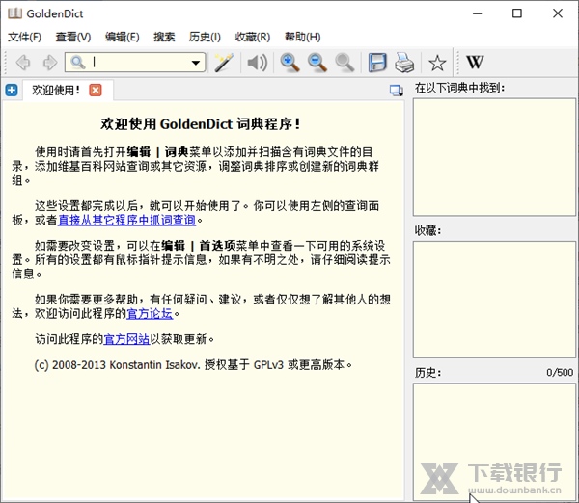Click the scan popup wand icon
Image resolution: width=579 pixels, height=503 pixels.
[x=224, y=64]
